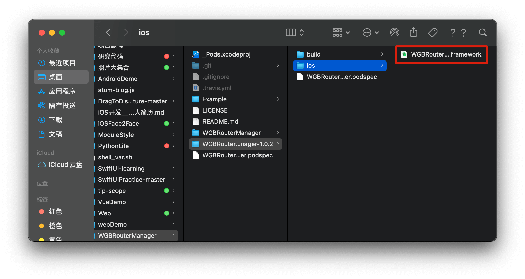Open the column view switcher
525x279 pixels.
(295, 33)
